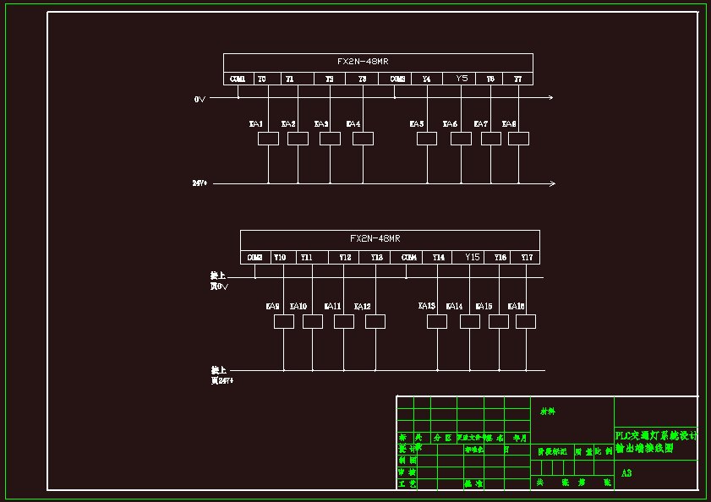
Task: Select the KA16 relay label
Action: (516, 306)
